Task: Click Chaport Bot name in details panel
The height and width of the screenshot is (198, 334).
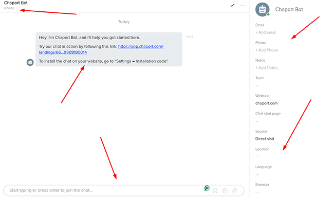Action: (289, 10)
